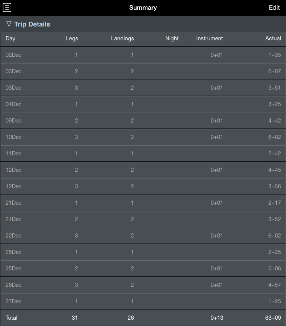Click the Trip Details heading
Image resolution: width=286 pixels, height=326 pixels.
(32, 24)
